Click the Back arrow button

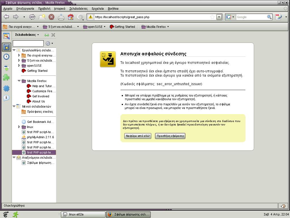point(6,17)
